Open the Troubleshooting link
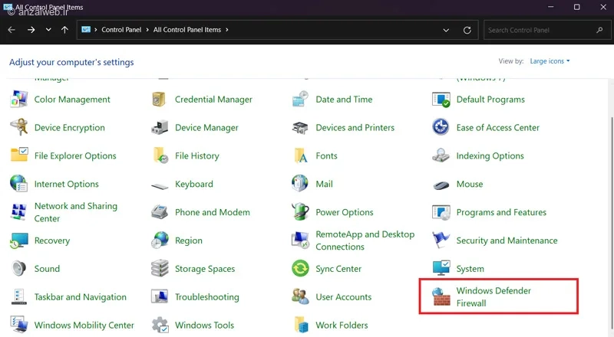This screenshot has width=614, height=337. click(x=206, y=297)
